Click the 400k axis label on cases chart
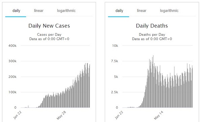The width and height of the screenshot is (202, 122). click(x=12, y=46)
